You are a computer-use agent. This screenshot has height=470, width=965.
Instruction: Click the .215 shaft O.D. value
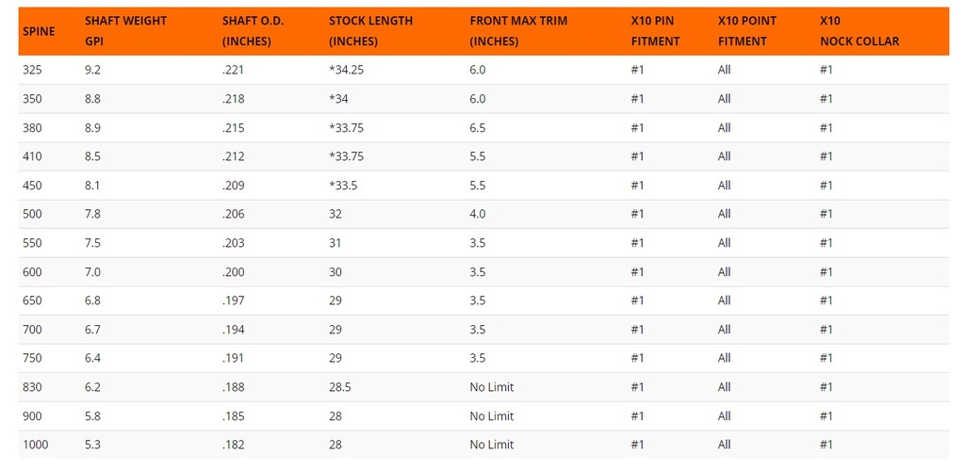233,127
